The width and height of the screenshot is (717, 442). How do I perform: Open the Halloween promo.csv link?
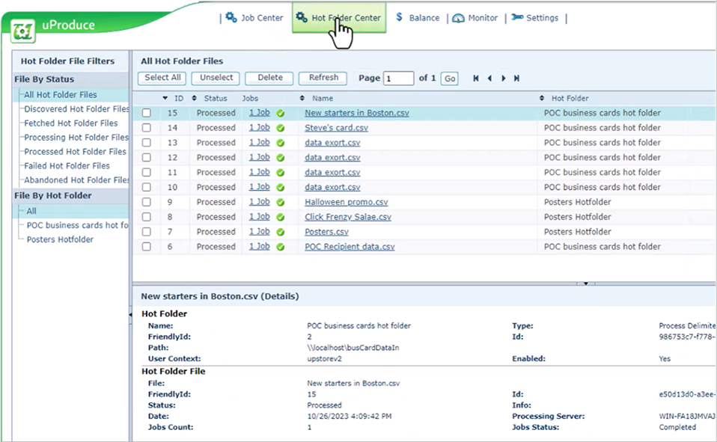coord(347,202)
